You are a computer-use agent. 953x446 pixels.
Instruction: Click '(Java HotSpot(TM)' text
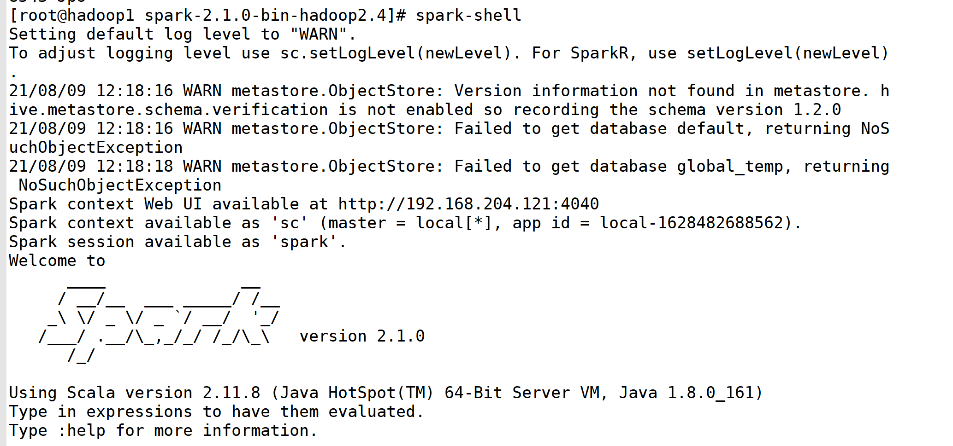[353, 393]
